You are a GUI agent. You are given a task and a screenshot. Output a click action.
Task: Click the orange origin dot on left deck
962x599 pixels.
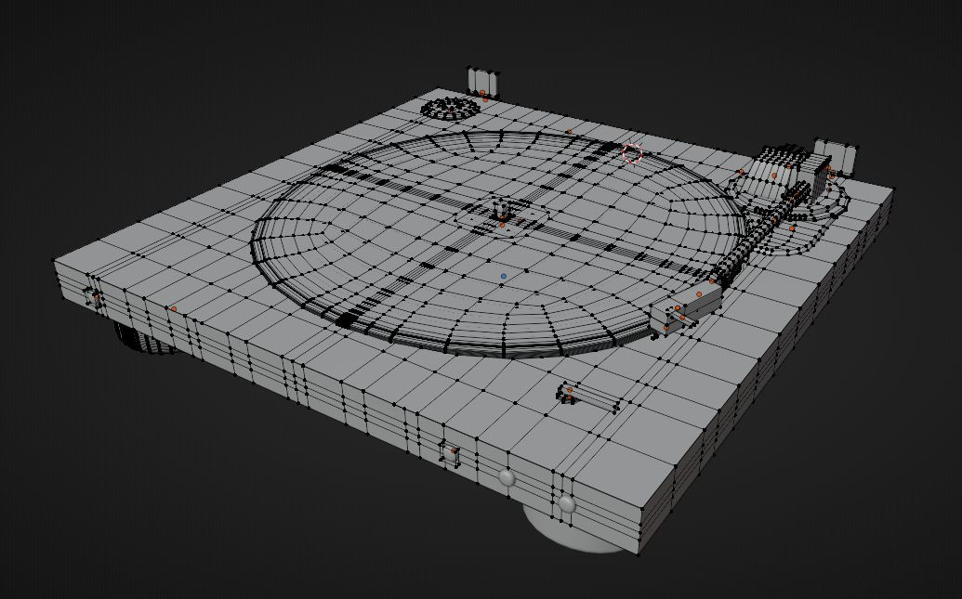coord(174,308)
